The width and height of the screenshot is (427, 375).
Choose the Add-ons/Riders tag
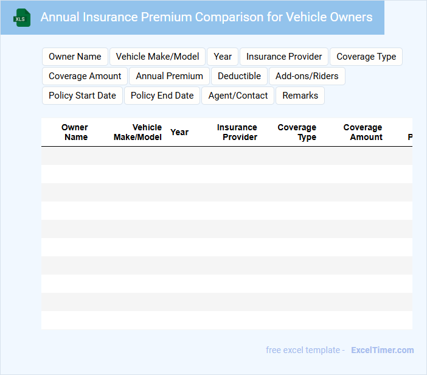[307, 76]
